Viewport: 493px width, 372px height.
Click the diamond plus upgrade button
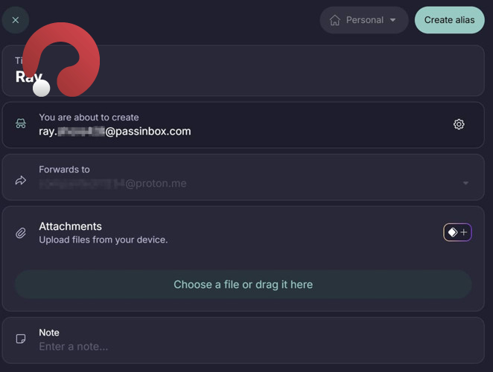pyautogui.click(x=457, y=232)
